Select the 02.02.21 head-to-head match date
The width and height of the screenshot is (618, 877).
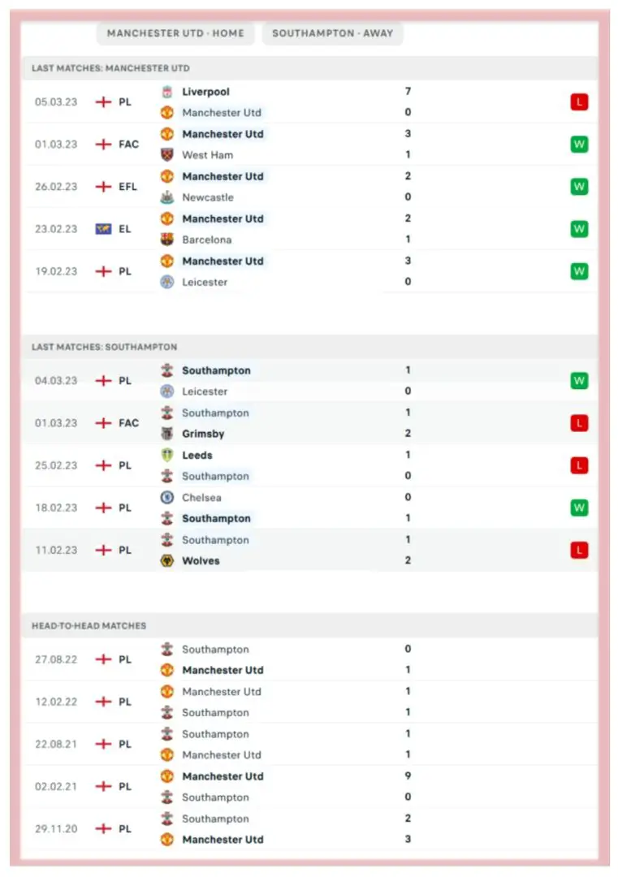pos(56,787)
